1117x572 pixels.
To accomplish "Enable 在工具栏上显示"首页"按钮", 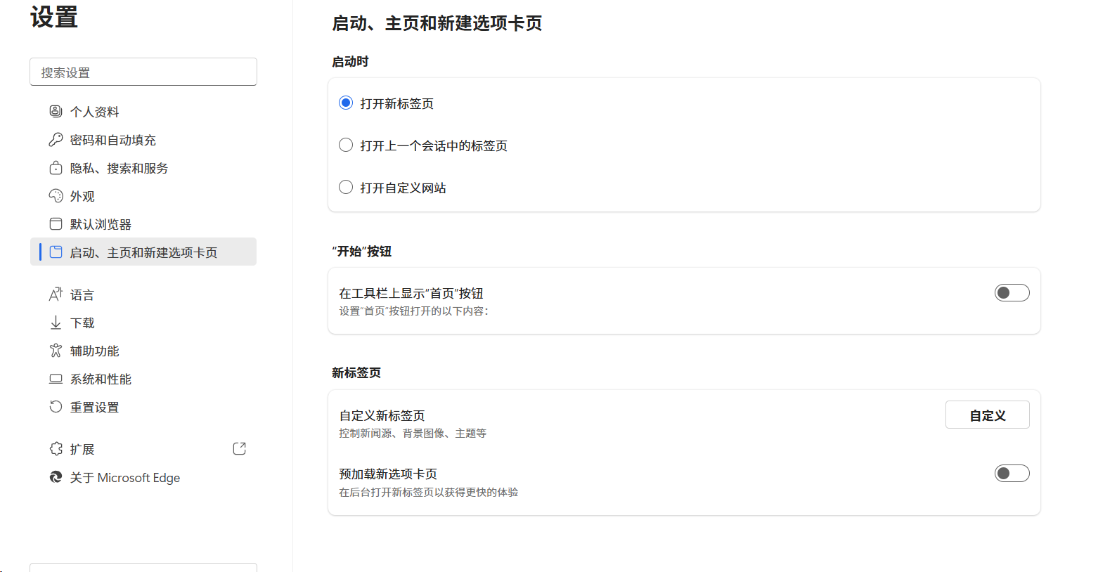I will [1012, 292].
